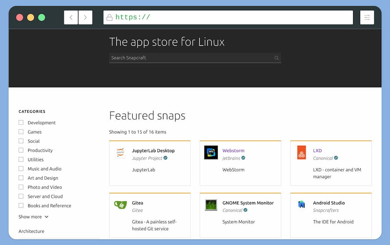Open the GNOME System Monitor title link
This screenshot has height=245, width=390.
[x=248, y=203]
